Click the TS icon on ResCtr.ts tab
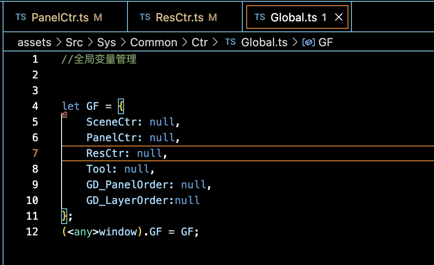 pyautogui.click(x=145, y=17)
